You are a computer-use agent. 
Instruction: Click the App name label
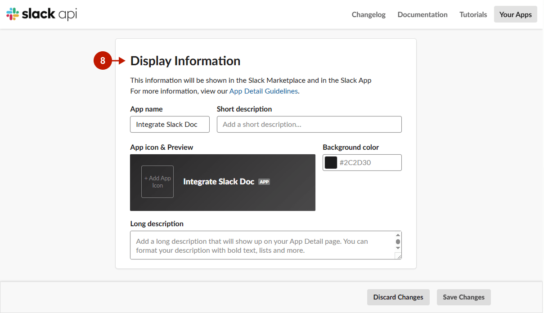coord(146,109)
